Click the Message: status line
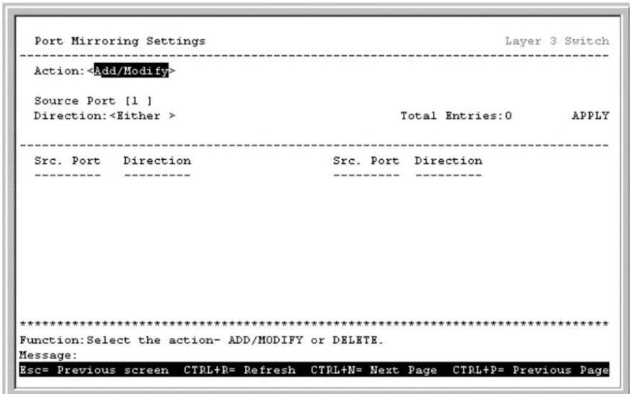 tap(48, 355)
